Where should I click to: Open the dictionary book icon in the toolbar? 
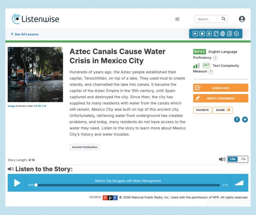216,34
